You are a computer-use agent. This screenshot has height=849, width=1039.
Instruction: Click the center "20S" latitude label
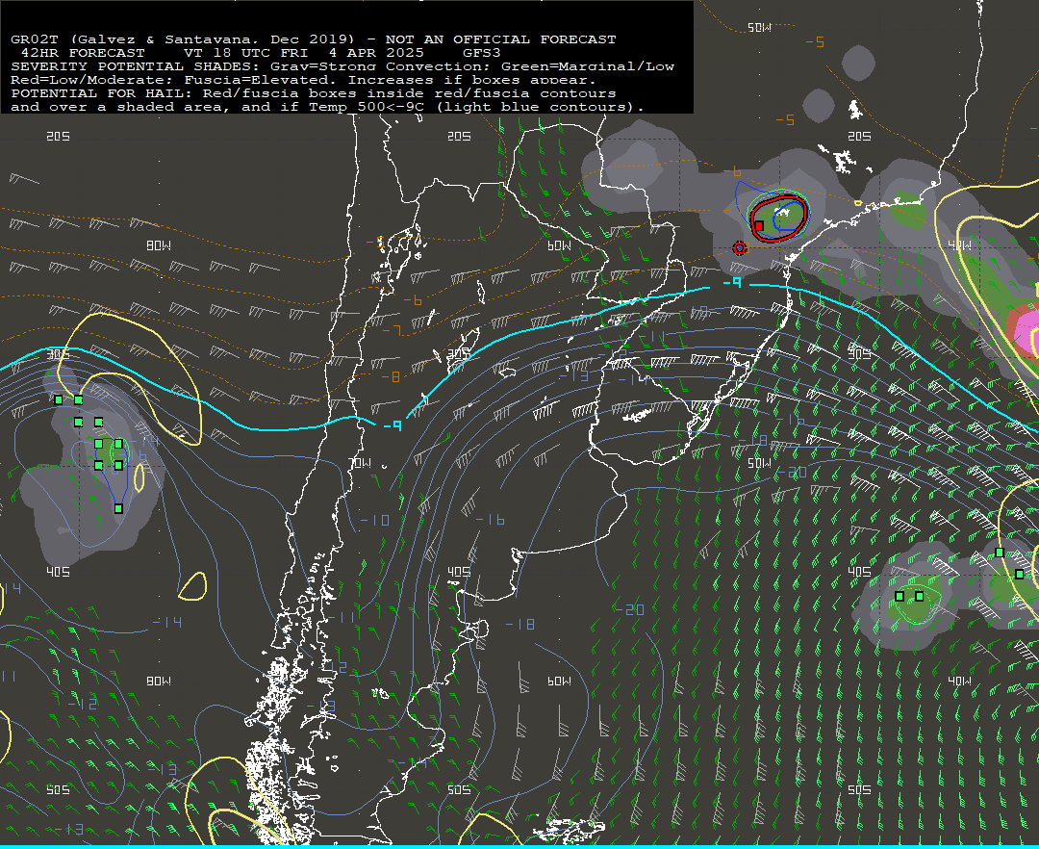459,136
